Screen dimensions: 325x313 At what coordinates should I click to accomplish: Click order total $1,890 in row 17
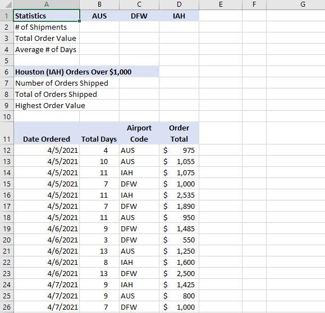pyautogui.click(x=179, y=206)
